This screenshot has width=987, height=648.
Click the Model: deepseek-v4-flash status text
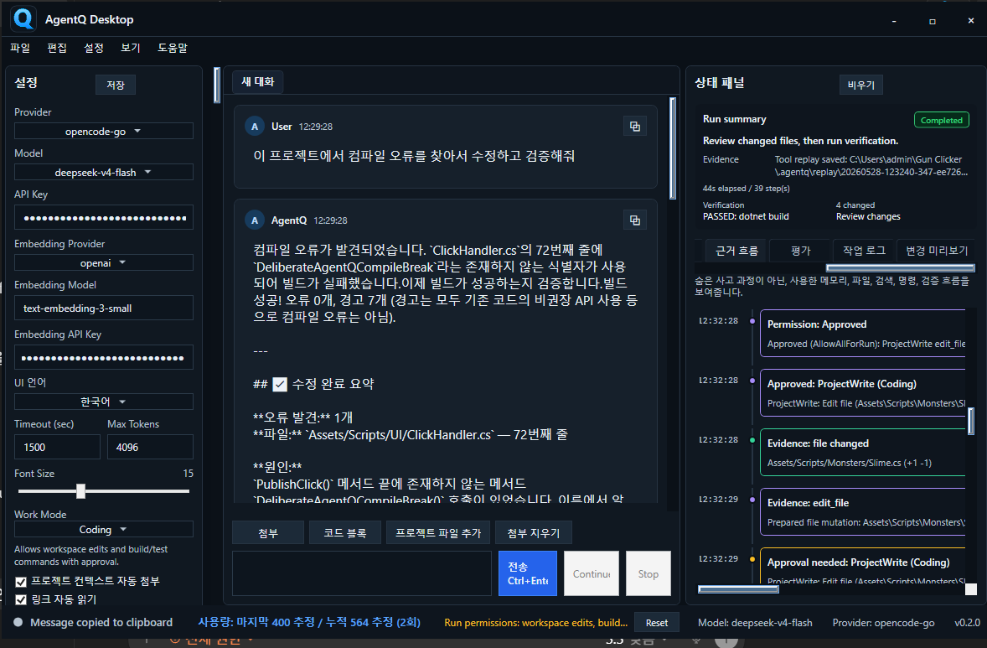755,622
